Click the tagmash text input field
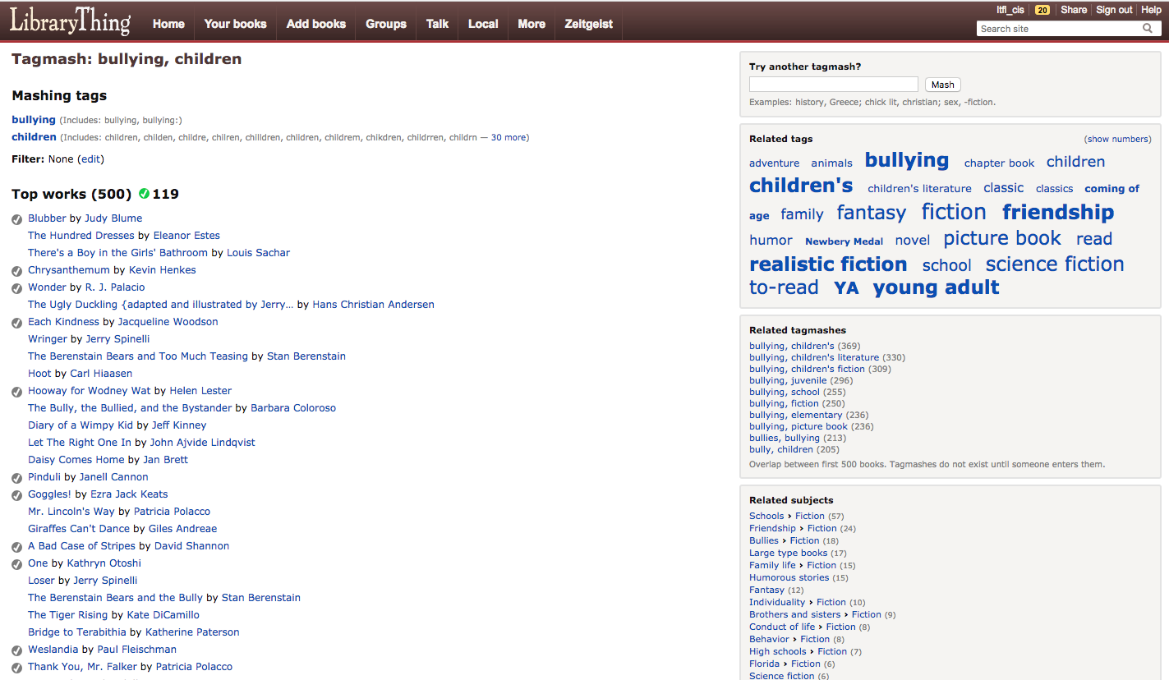Image resolution: width=1169 pixels, height=680 pixels. point(833,85)
